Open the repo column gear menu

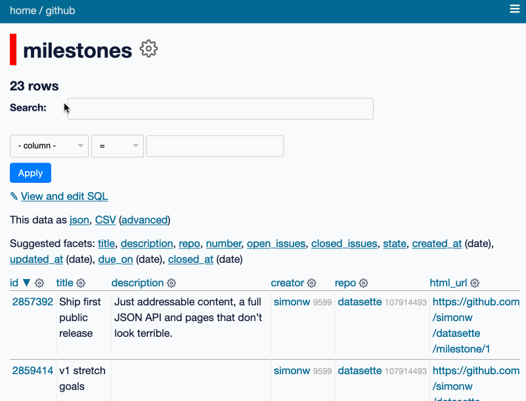click(363, 283)
